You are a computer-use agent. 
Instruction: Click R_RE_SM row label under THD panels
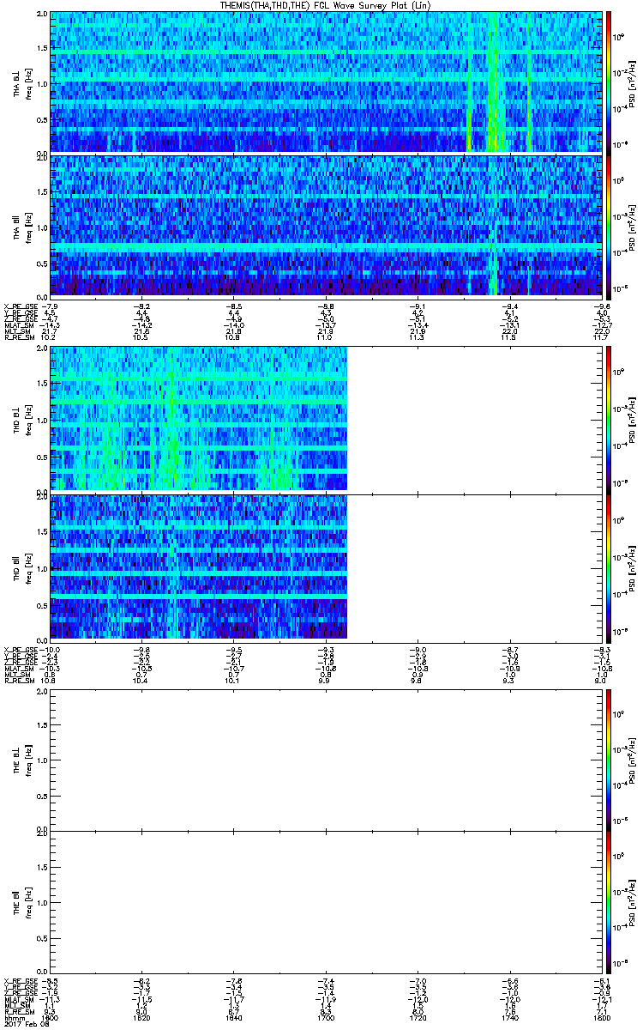[x=21, y=680]
